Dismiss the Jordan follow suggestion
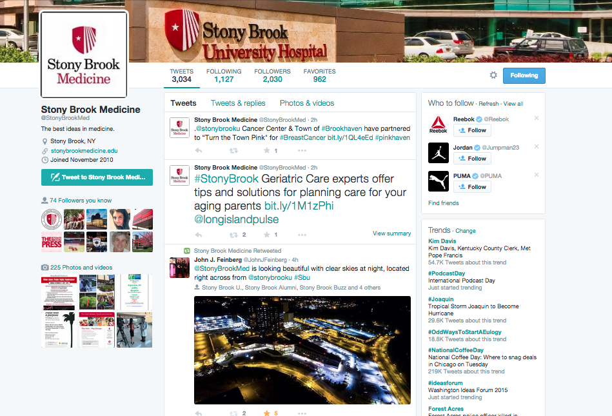The height and width of the screenshot is (416, 612). click(537, 146)
